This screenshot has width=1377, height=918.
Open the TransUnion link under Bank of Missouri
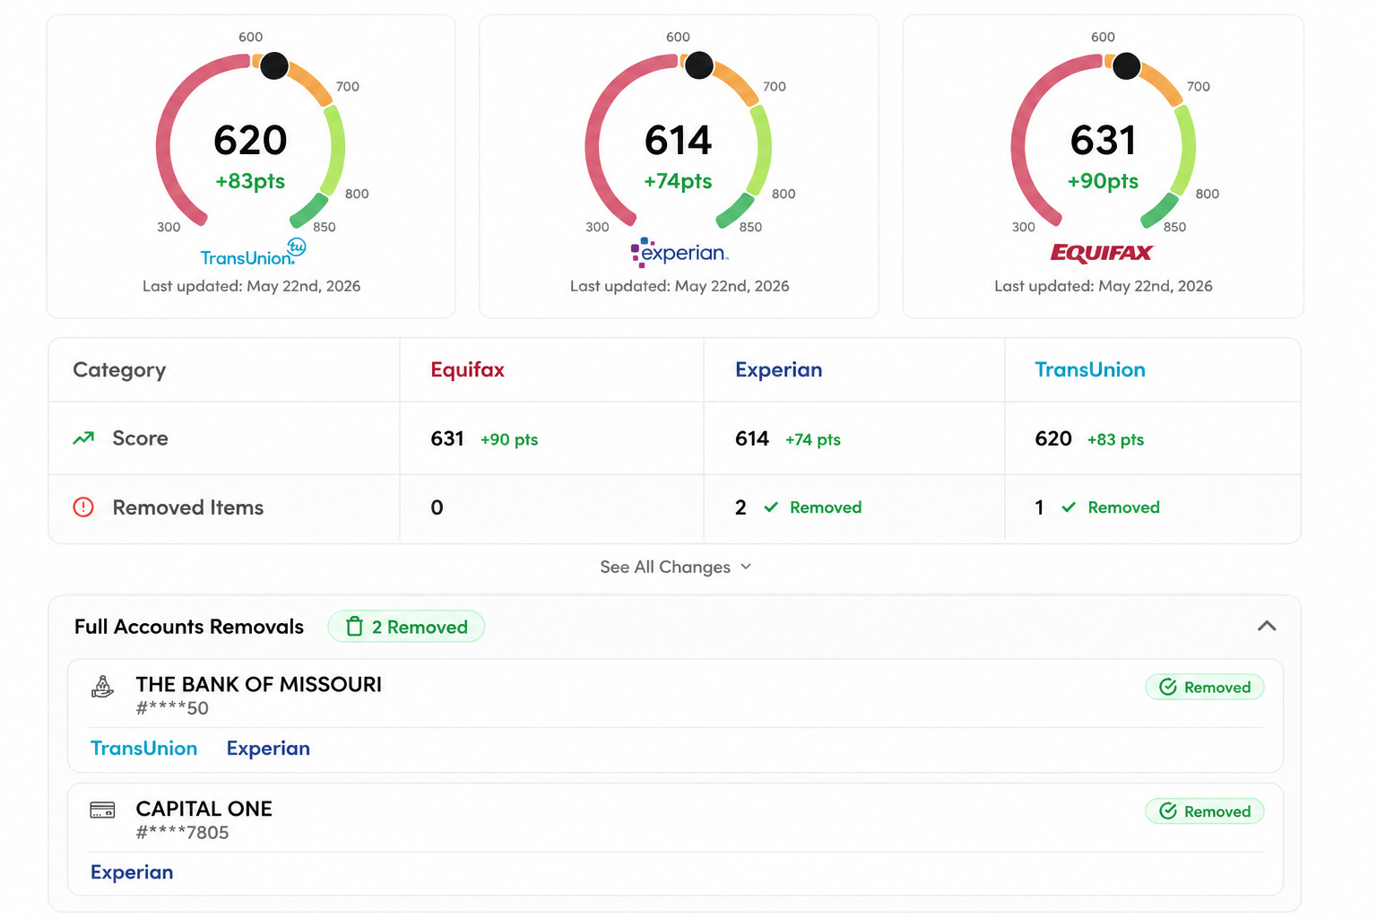143,749
